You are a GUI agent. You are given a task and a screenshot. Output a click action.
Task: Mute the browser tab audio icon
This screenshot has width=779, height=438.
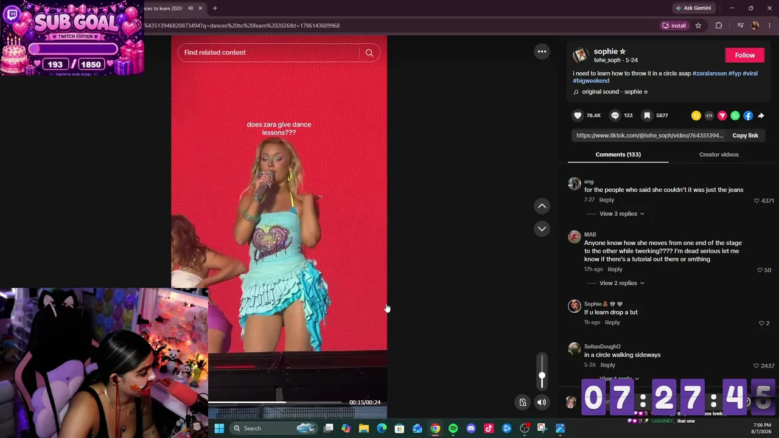(190, 9)
